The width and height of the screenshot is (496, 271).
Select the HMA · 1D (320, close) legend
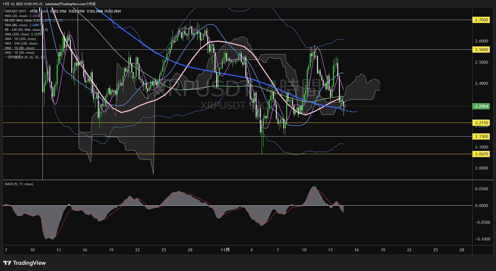[20, 39]
